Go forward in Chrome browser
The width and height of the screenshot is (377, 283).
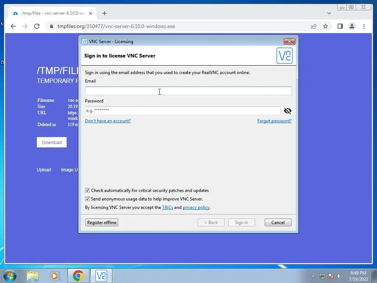click(25, 26)
